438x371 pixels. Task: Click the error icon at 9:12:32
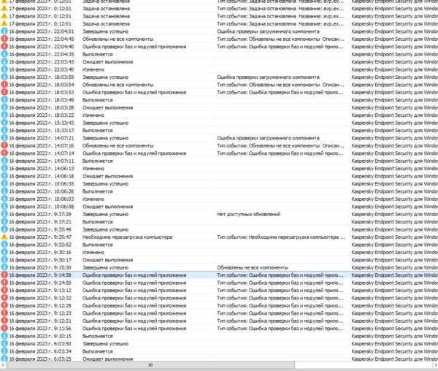[x=4, y=298]
